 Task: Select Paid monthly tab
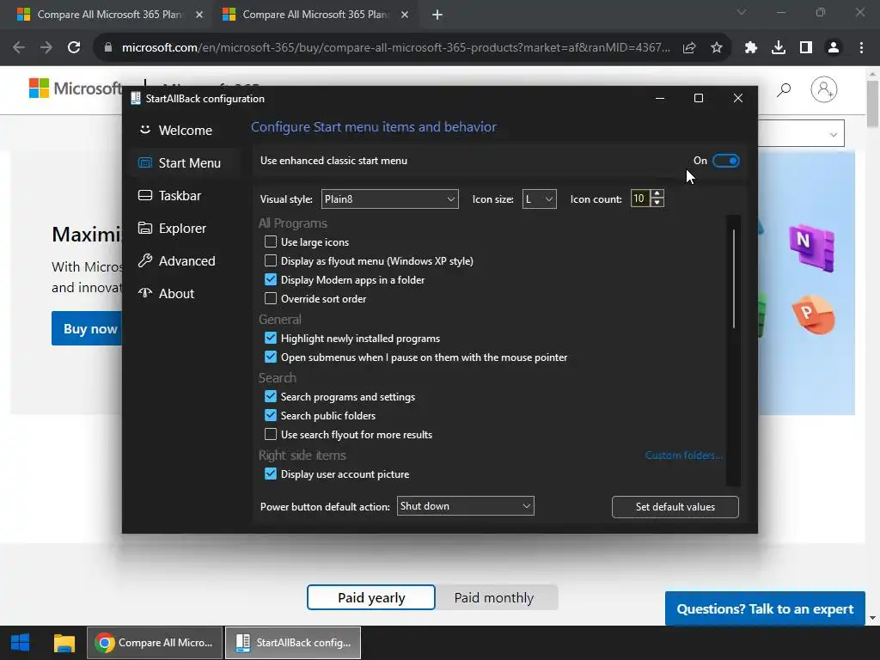pos(494,598)
